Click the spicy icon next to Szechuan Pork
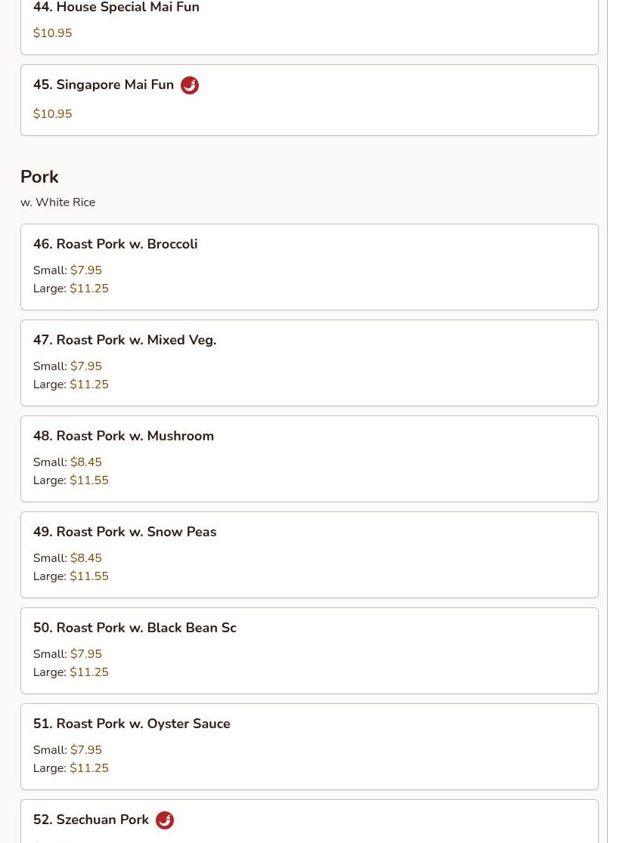 click(165, 820)
